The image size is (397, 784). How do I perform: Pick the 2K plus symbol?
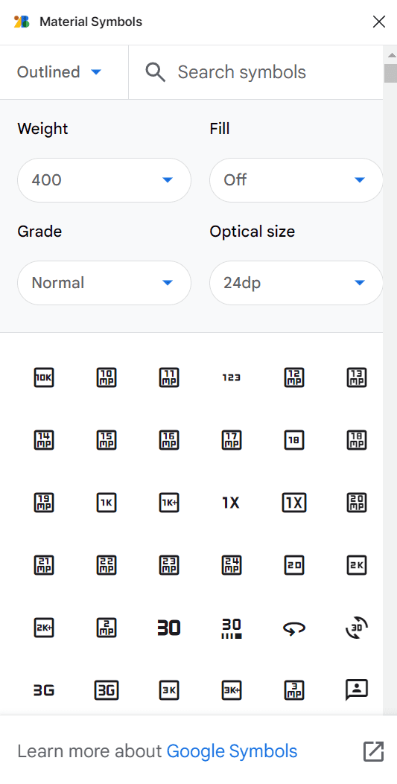pyautogui.click(x=44, y=628)
